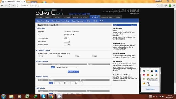The width and height of the screenshot is (176, 99).
Task: Go back using the browser back arrow
Action: click(x=2, y=5)
